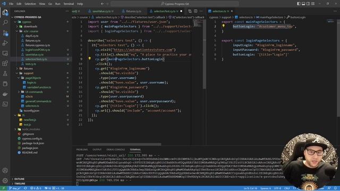
Task: Toggle secondary side bar visibility
Action: coord(308,4)
